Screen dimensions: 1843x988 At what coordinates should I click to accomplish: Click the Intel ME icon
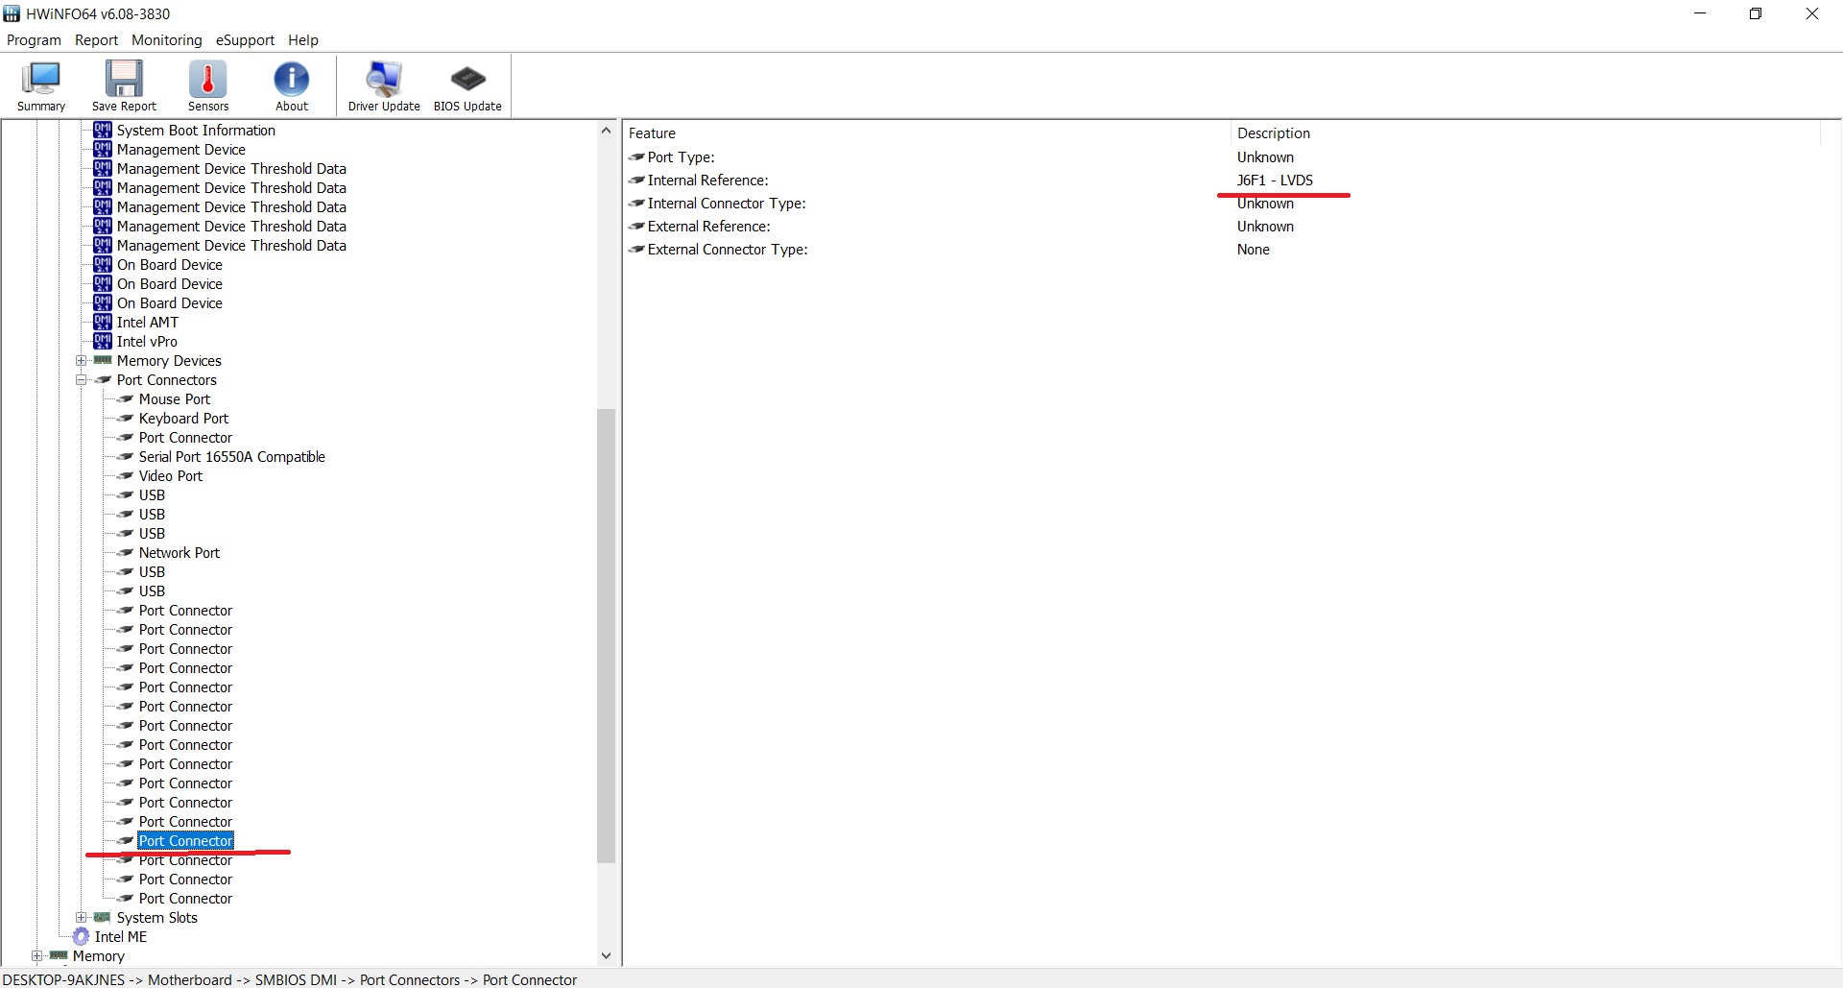pos(82,936)
